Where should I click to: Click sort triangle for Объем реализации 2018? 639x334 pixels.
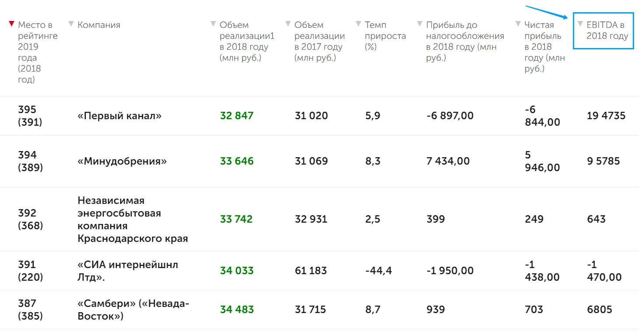(213, 24)
